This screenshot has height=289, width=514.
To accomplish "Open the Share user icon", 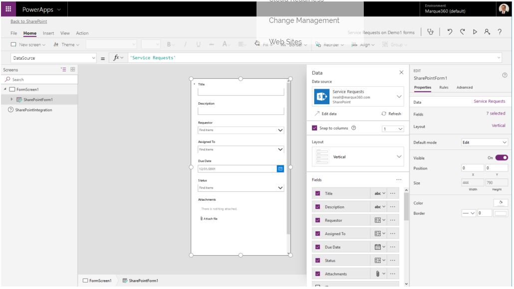I will tap(487, 32).
